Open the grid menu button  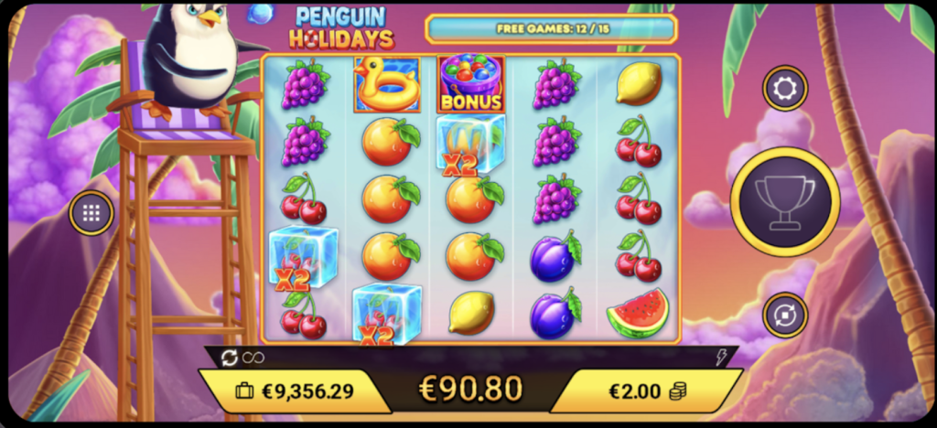point(91,212)
